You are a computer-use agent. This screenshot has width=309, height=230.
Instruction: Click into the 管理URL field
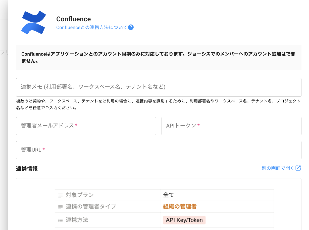click(159, 150)
